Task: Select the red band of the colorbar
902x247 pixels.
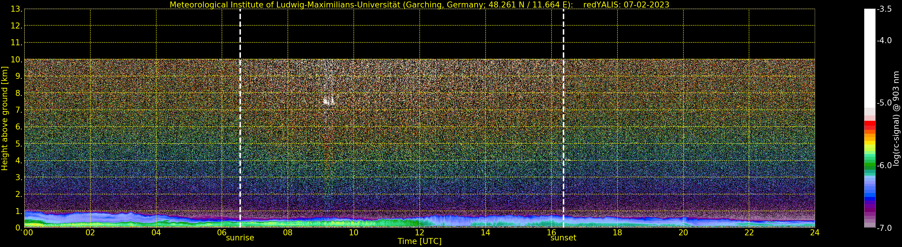Action: click(x=869, y=125)
